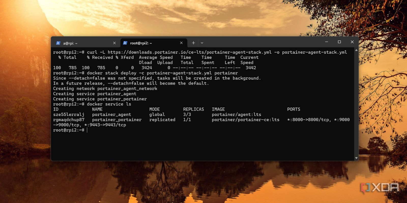Click the PowerShell icon on a@rpi tab
This screenshot has width=407, height=203.
tap(58, 43)
